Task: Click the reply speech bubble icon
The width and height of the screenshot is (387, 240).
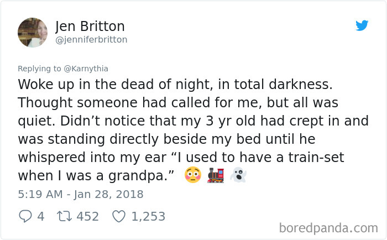Action: (25, 216)
